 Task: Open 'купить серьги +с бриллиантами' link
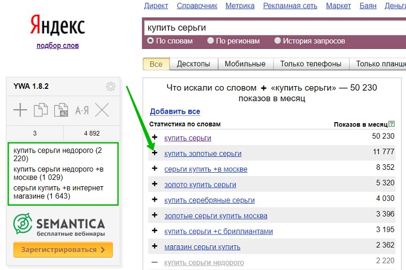(219, 231)
